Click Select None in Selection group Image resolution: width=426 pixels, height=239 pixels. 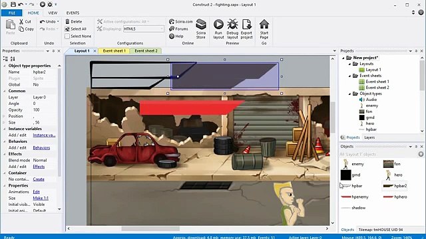[78, 36]
